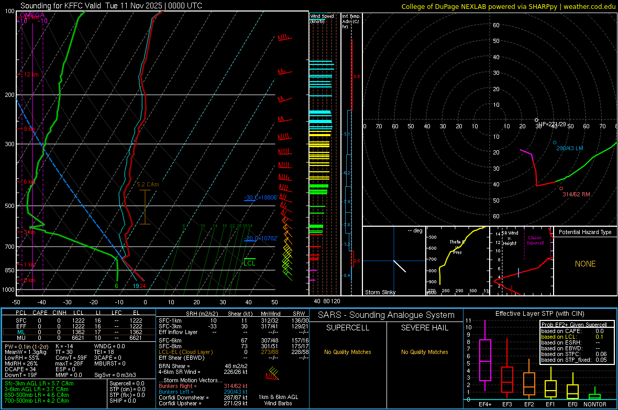Click the 'ConvT = 59F' value

click(71, 358)
